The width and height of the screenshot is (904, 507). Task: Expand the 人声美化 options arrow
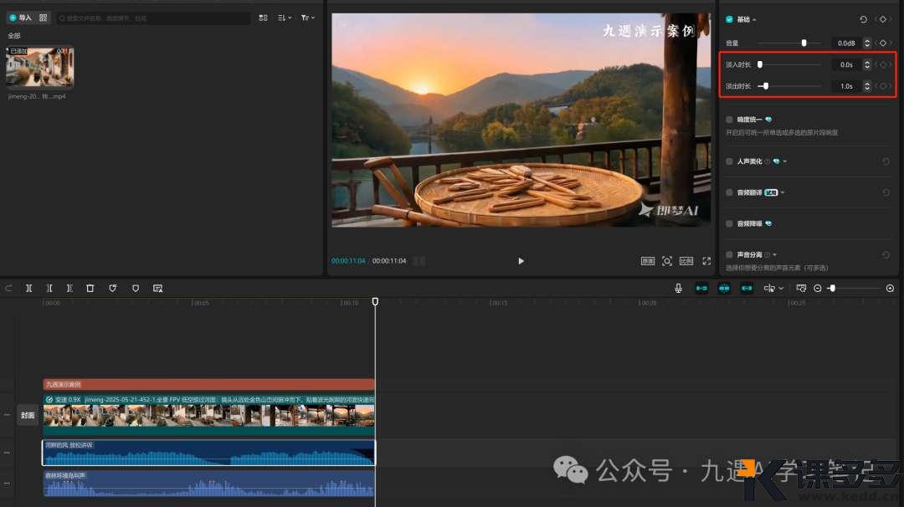784,161
